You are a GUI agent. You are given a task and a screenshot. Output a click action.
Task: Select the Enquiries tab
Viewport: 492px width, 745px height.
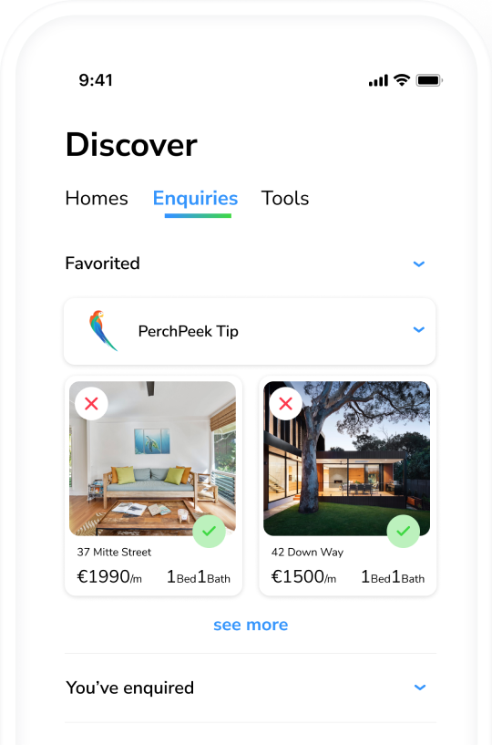point(195,199)
